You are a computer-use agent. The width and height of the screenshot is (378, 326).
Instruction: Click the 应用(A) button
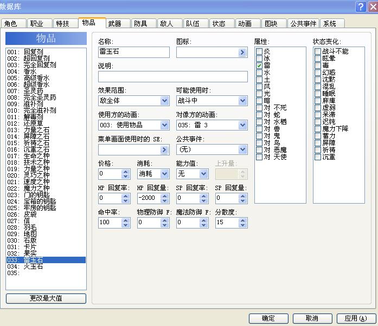[x=356, y=318]
